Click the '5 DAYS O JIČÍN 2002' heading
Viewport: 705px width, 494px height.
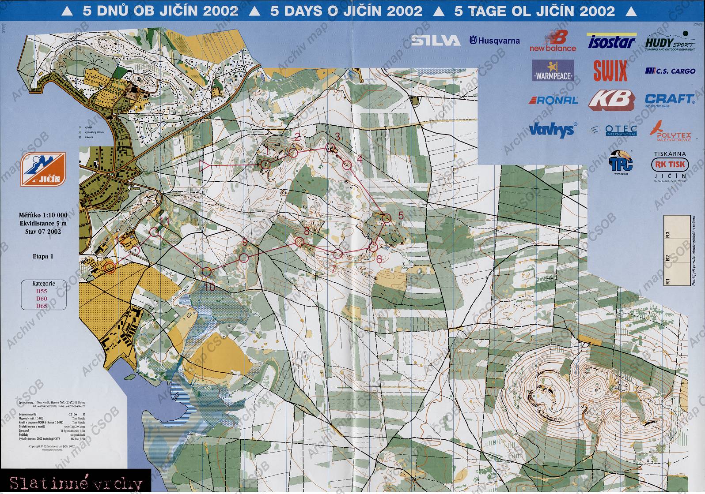pyautogui.click(x=346, y=11)
